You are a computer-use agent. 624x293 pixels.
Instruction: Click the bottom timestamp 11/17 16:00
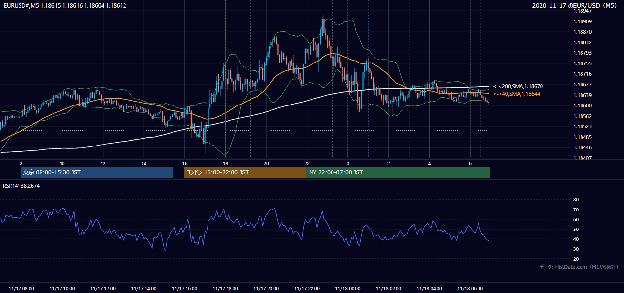[185, 289]
